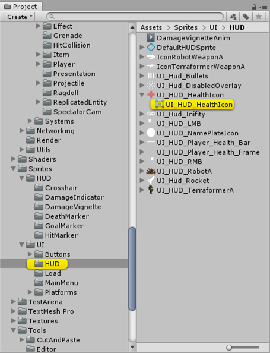Select the UI_HUD_RobotA sprite icon

point(151,171)
